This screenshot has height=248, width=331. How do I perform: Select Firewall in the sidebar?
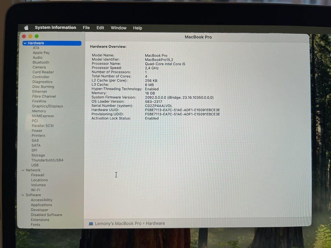(x=38, y=175)
